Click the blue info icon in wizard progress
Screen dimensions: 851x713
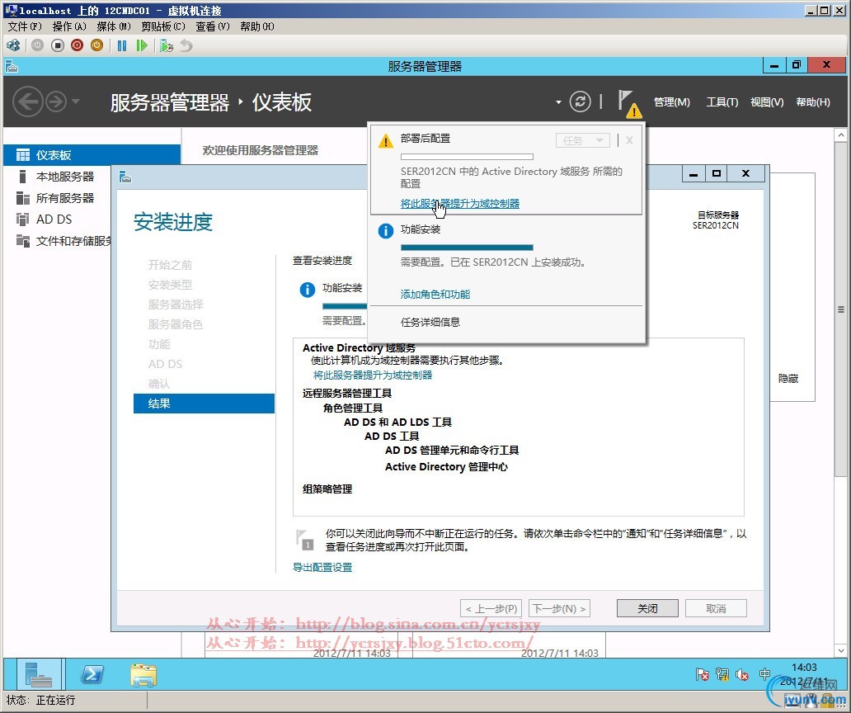tap(308, 290)
